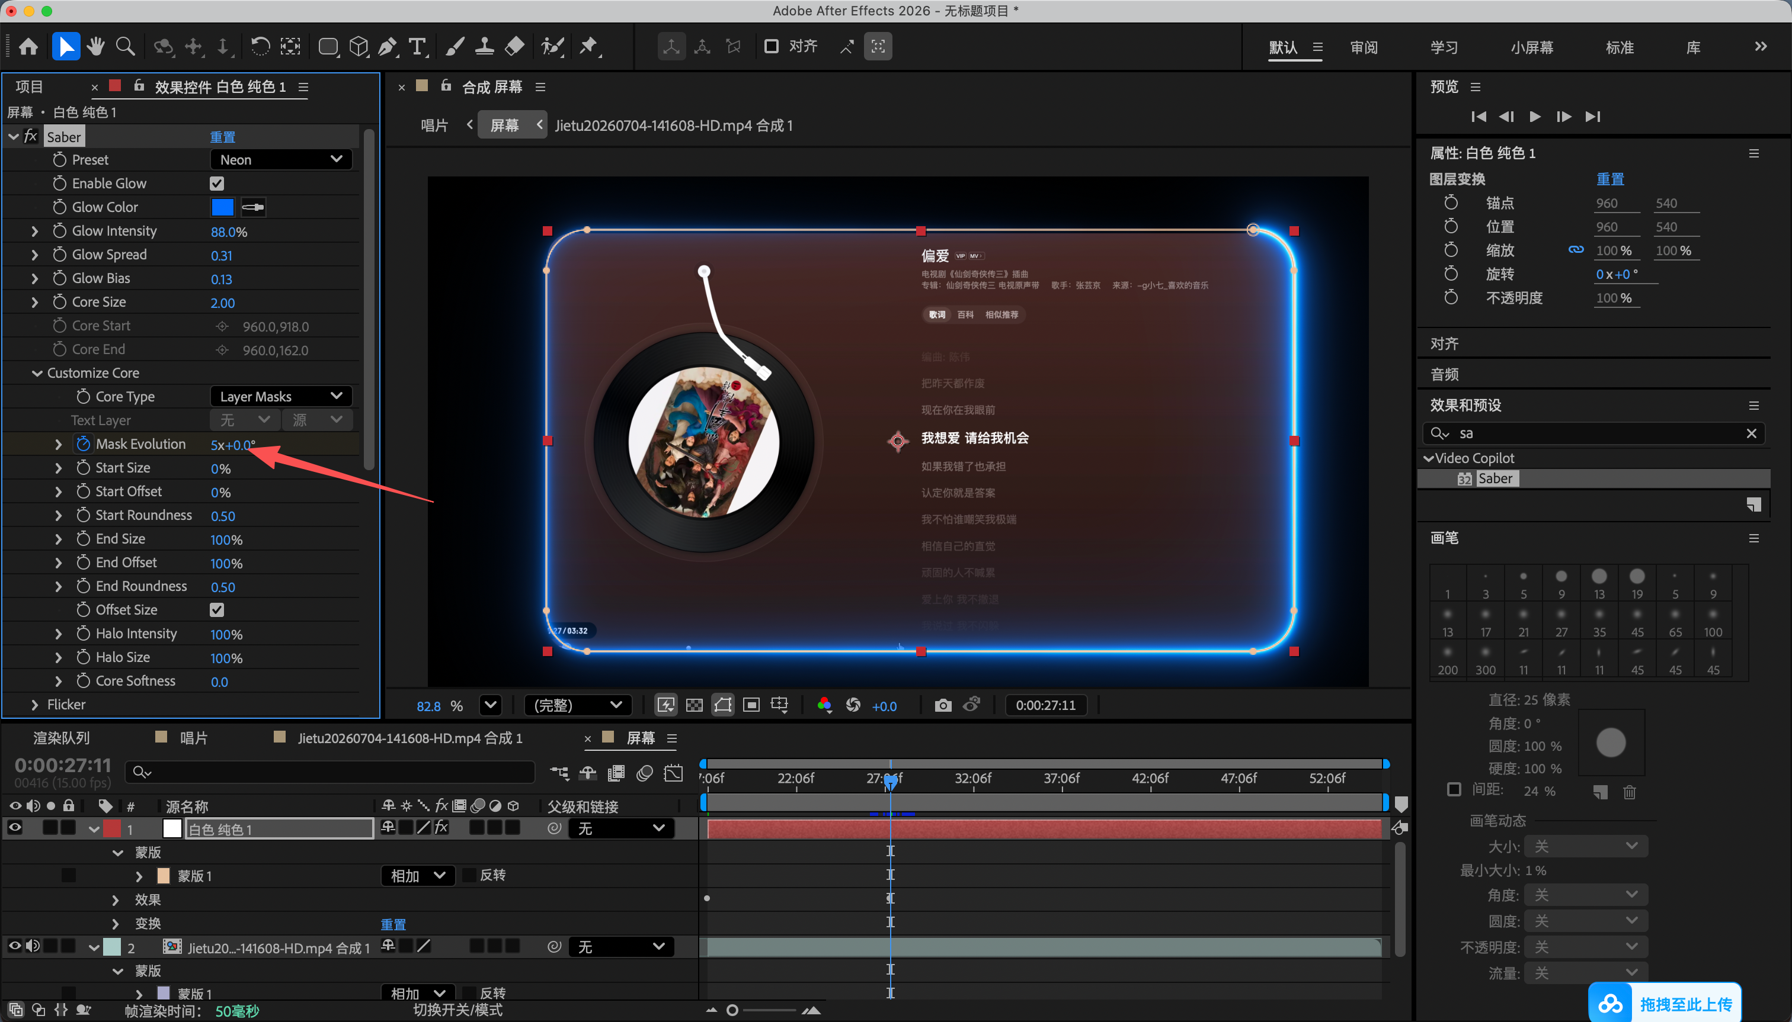This screenshot has width=1792, height=1022.
Task: Switch to the 审阅 workspace
Action: pyautogui.click(x=1364, y=47)
